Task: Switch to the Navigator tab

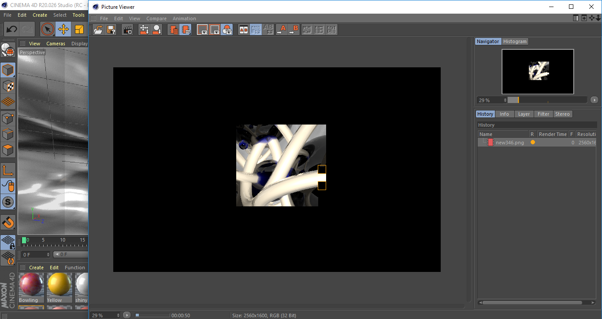Action: click(488, 41)
